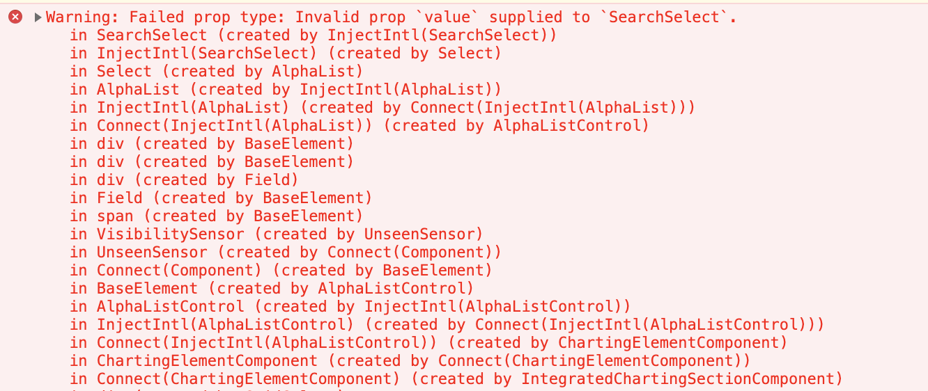Click the 'in div (created by Field)' line
The height and width of the screenshot is (391, 928).
coord(184,180)
